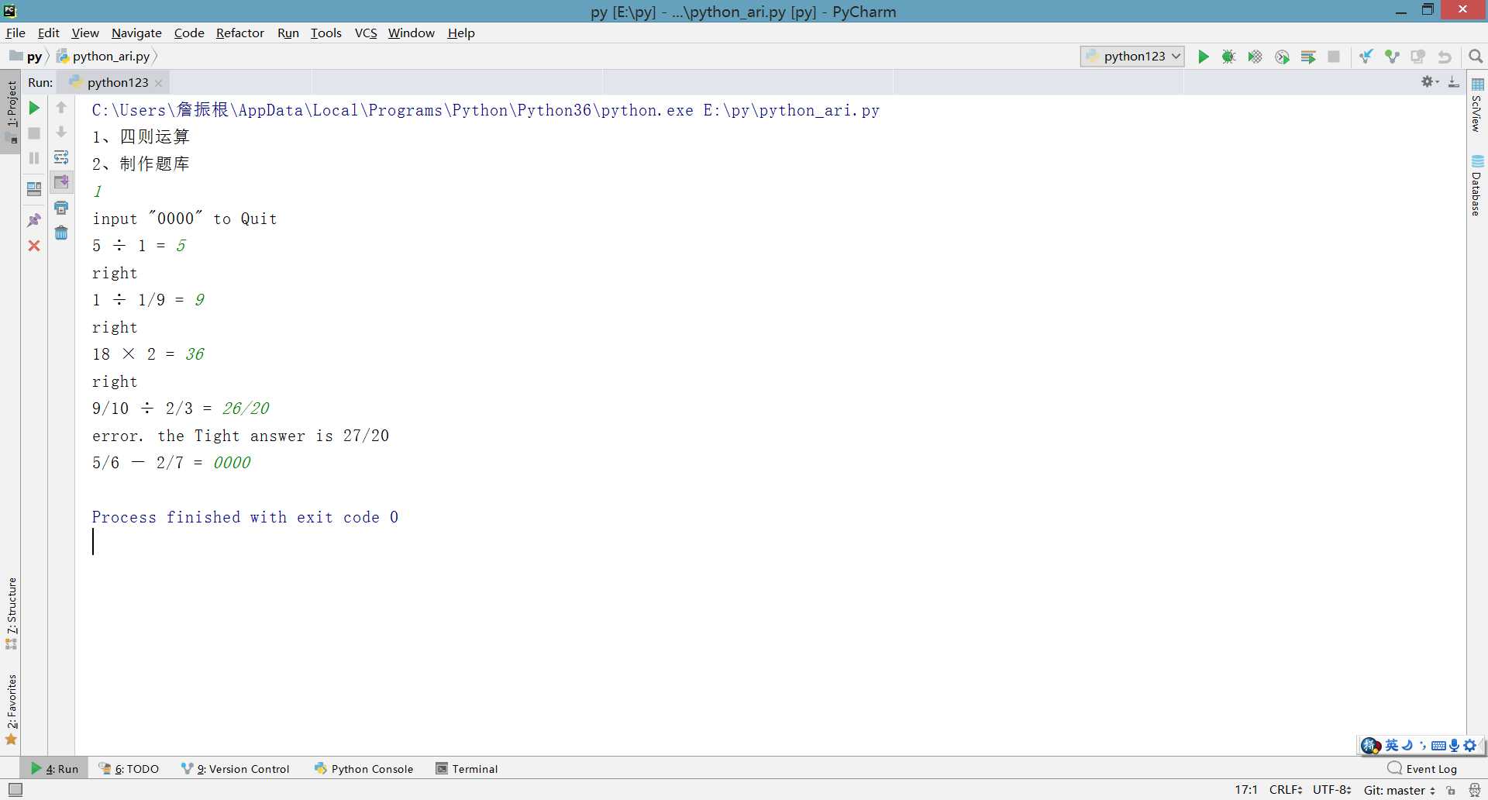Open the CRLF line separator selector
Viewport: 1488px width, 800px height.
pyautogui.click(x=1285, y=790)
